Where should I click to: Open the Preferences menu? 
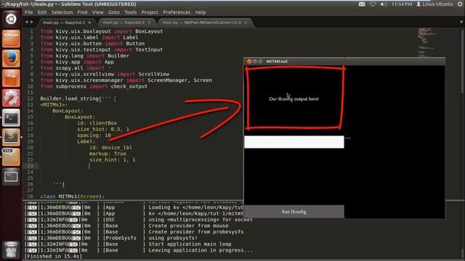177,12
